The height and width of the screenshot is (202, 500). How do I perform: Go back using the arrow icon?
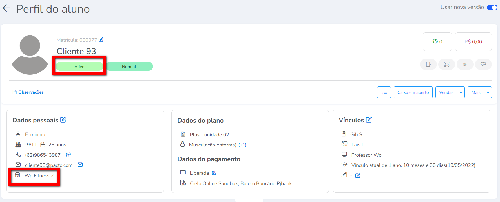[x=6, y=8]
